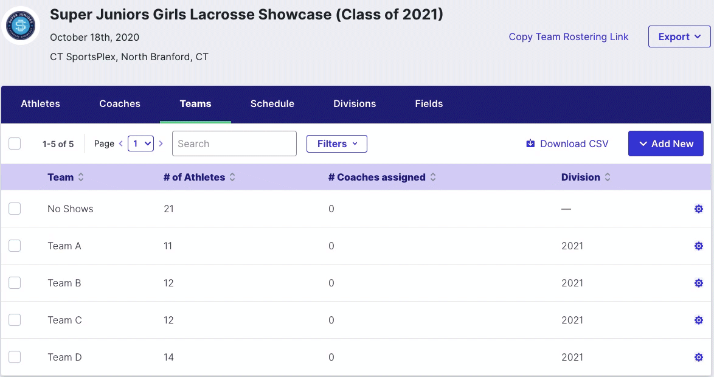Screen dimensions: 714x377
Task: Toggle the select-all teams checkbox
Action: coord(15,144)
